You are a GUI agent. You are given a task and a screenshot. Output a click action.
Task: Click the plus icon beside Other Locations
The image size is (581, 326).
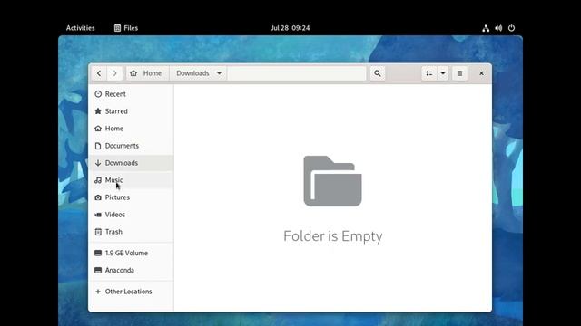pos(98,292)
